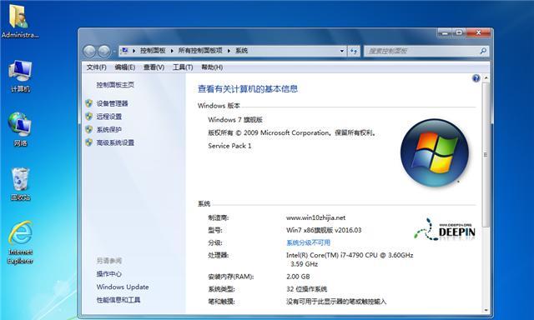Select the 32 位操作系统 value
The image size is (534, 320).
pos(306,289)
